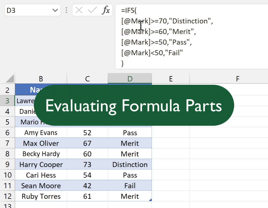
Task: Select column C header
Action: click(87, 79)
